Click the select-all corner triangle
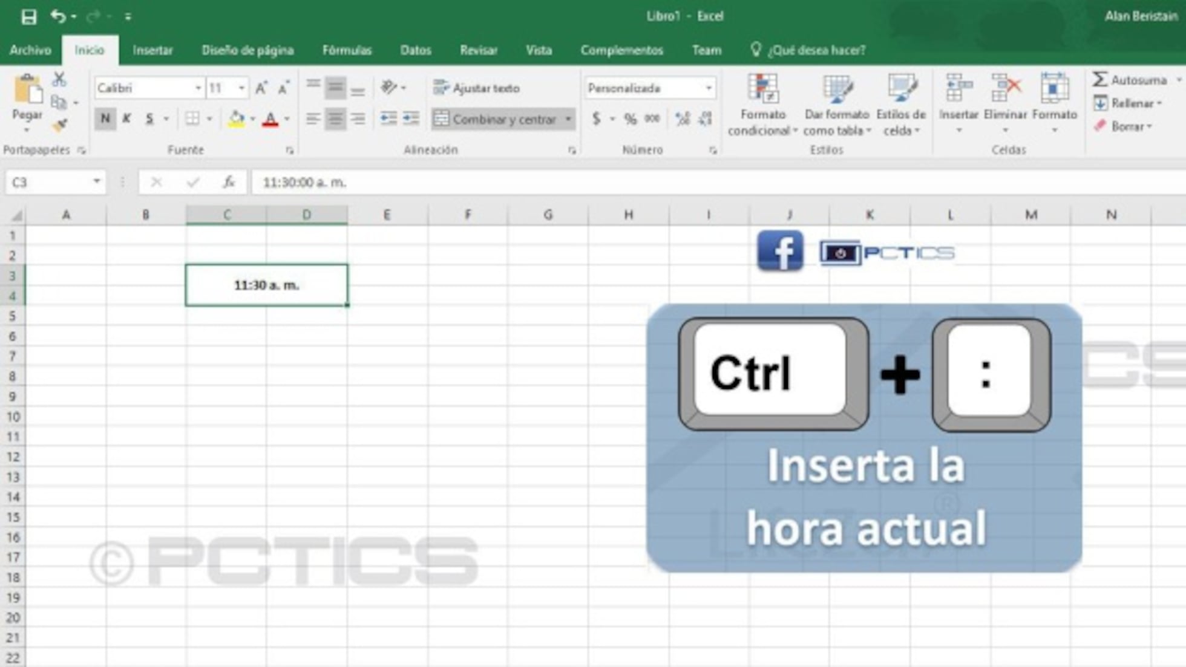1186x667 pixels. coord(16,215)
